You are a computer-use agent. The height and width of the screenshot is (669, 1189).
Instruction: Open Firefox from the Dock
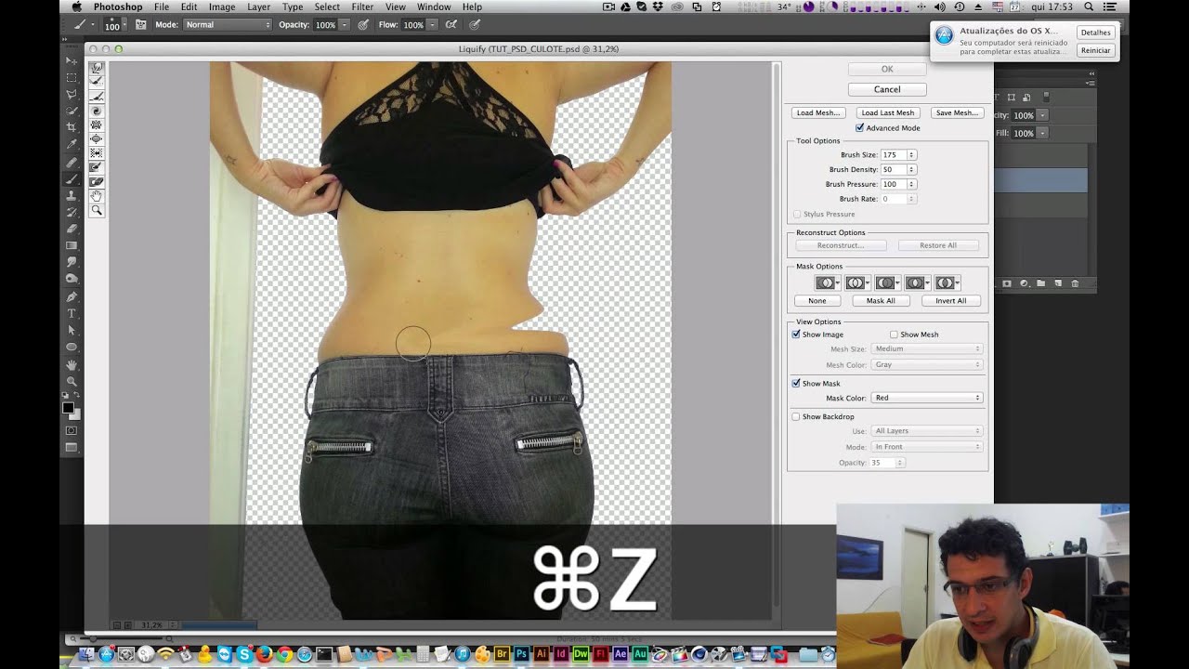tap(265, 654)
